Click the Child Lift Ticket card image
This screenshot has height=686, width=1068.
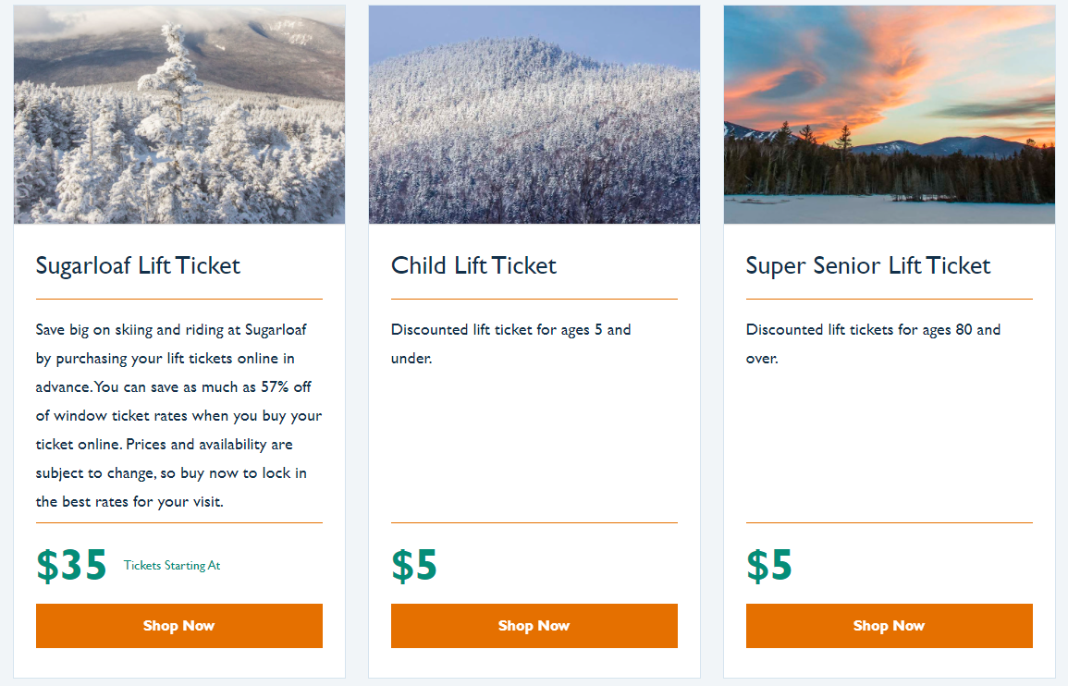tap(534, 116)
